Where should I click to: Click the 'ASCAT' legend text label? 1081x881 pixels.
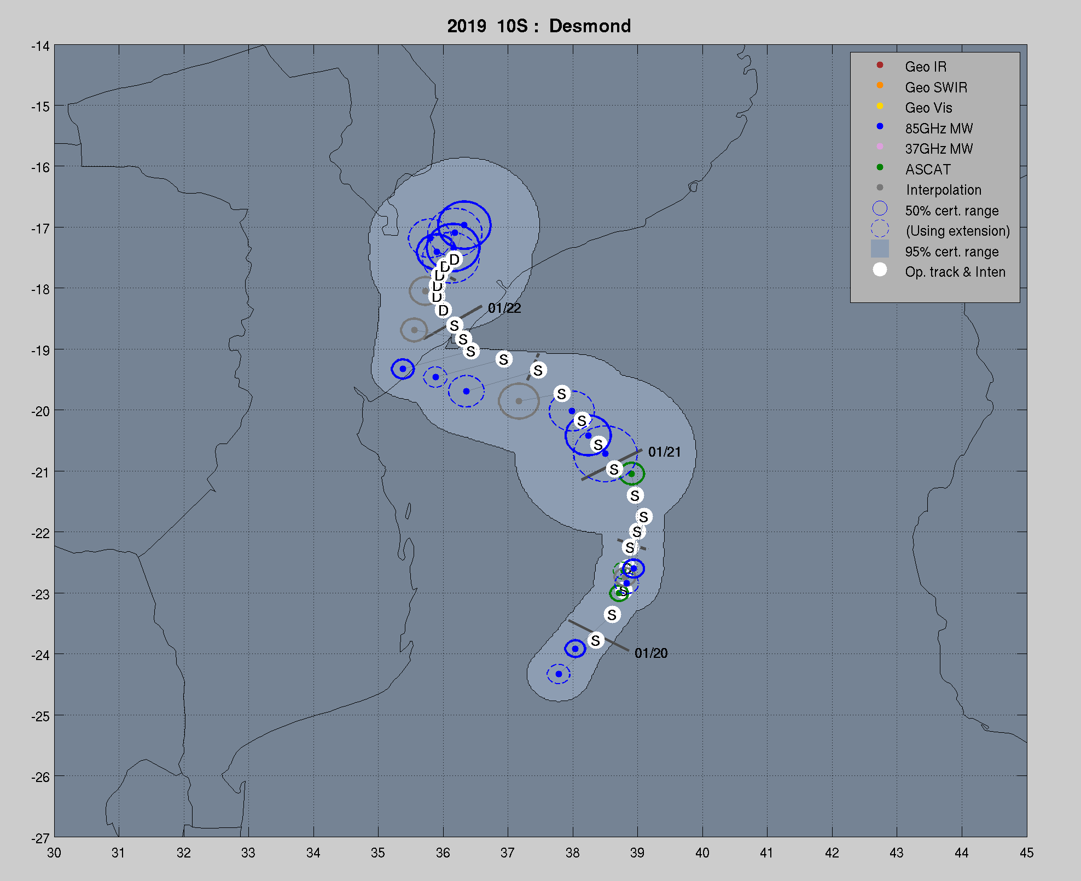point(928,170)
